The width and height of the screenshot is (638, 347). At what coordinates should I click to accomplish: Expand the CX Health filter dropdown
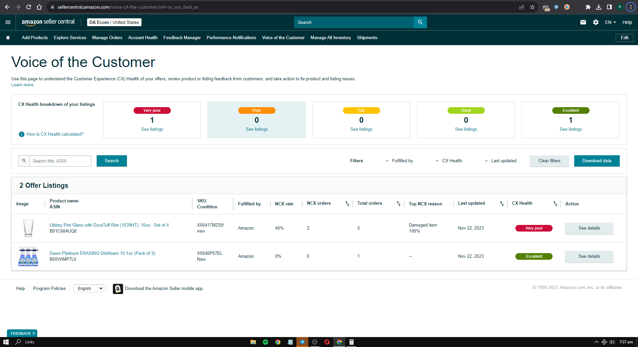(x=449, y=161)
